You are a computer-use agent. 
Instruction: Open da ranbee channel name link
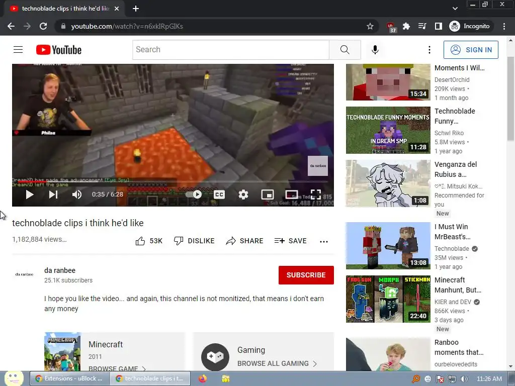click(x=60, y=270)
